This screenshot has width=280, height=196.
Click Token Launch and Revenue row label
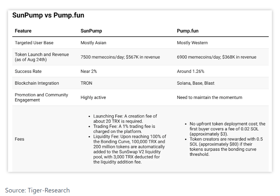point(42,57)
